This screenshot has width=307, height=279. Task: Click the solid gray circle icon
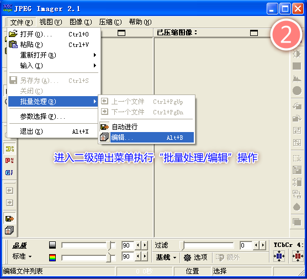pyautogui.click(x=297, y=91)
